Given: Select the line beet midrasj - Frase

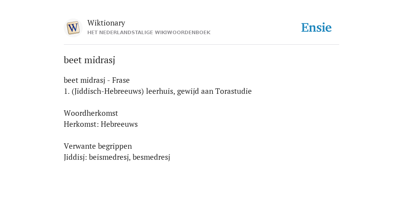Looking at the screenshot, I should tap(97, 80).
